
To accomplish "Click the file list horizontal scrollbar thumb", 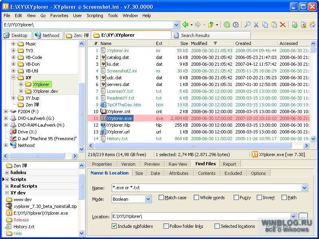I will point(193,145).
